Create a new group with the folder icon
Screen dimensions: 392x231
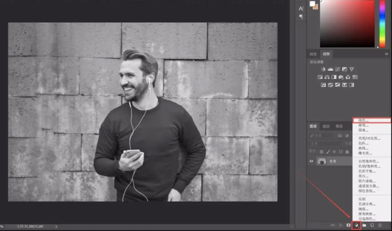coord(364,225)
